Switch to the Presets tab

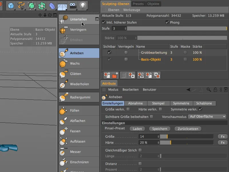pos(138,4)
